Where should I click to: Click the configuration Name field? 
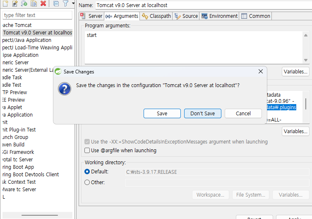204,5
